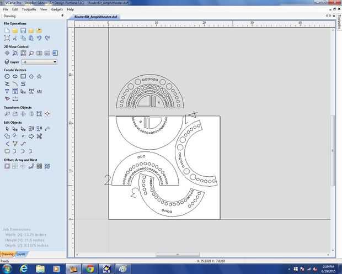This screenshot has height=274, width=342.
Task: Open the Toolpaths menu
Action: (x=29, y=9)
